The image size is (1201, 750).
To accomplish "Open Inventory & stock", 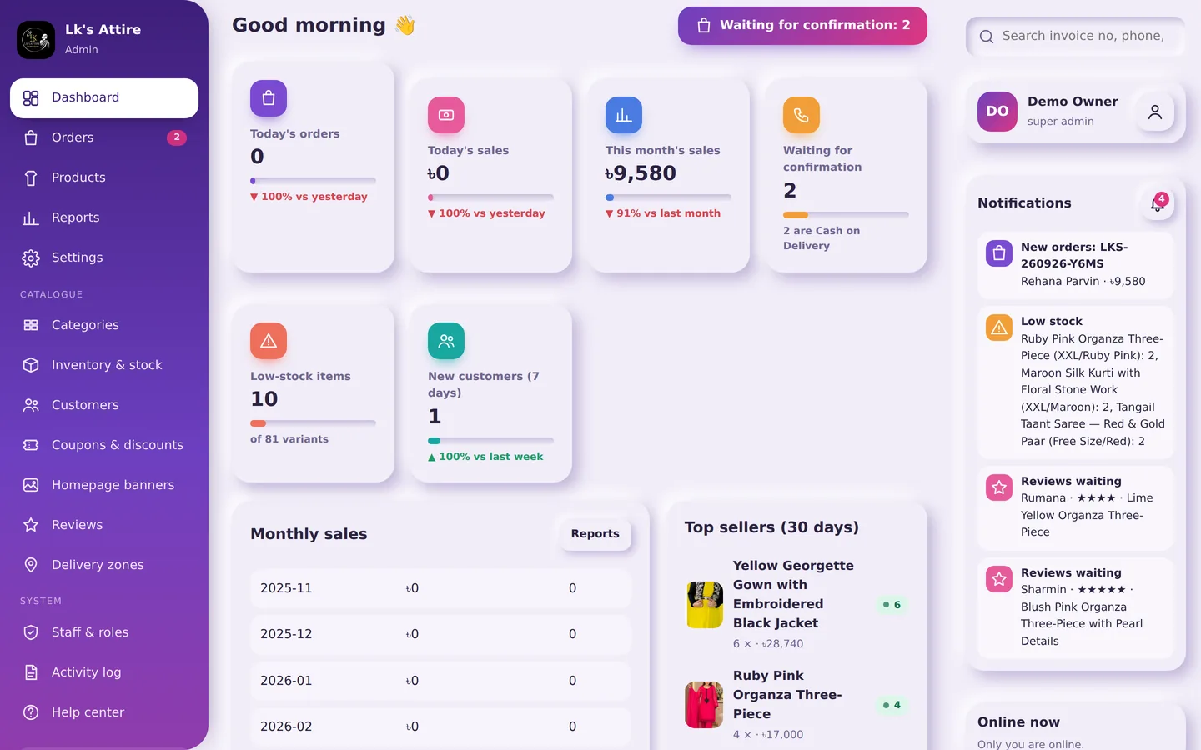I will [x=104, y=366].
